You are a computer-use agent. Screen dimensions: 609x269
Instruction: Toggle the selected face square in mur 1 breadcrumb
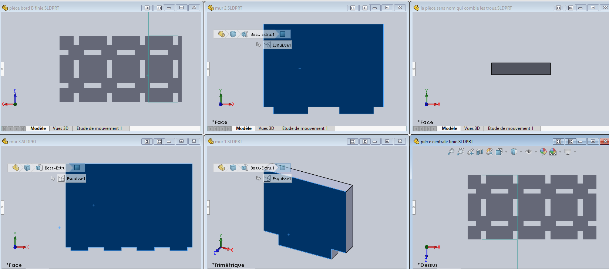tap(283, 168)
